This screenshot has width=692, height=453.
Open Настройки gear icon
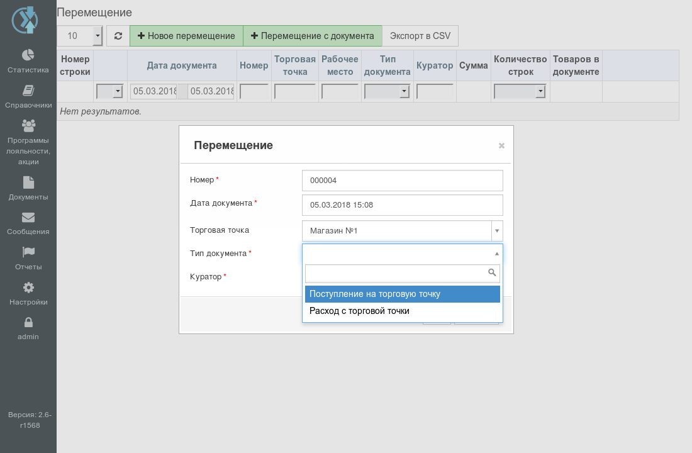(28, 288)
